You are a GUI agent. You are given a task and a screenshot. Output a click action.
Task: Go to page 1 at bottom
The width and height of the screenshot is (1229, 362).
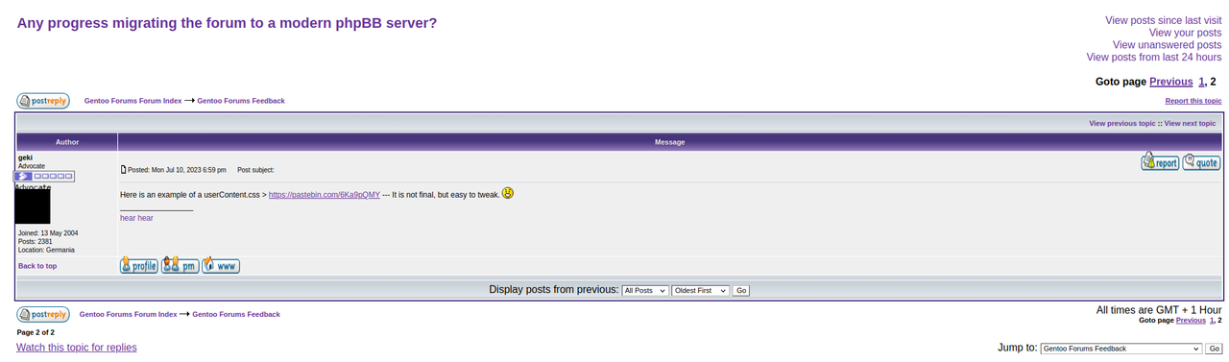pyautogui.click(x=1212, y=320)
